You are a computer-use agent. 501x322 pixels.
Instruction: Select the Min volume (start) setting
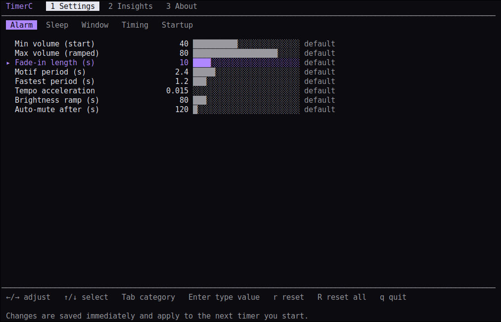click(54, 44)
